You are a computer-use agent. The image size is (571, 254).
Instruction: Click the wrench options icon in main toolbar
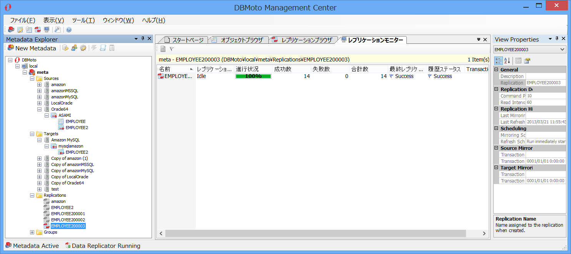(57, 30)
